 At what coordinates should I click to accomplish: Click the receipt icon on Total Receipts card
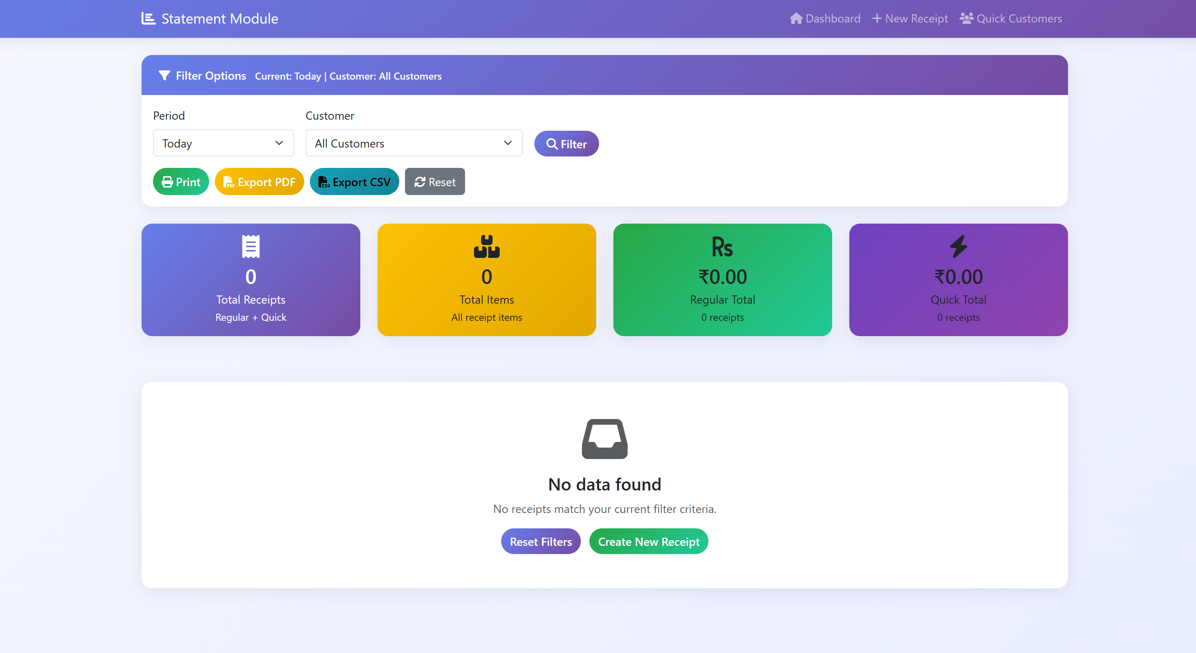pos(251,246)
